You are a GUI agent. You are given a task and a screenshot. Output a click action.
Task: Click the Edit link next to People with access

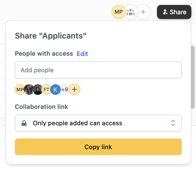click(82, 54)
